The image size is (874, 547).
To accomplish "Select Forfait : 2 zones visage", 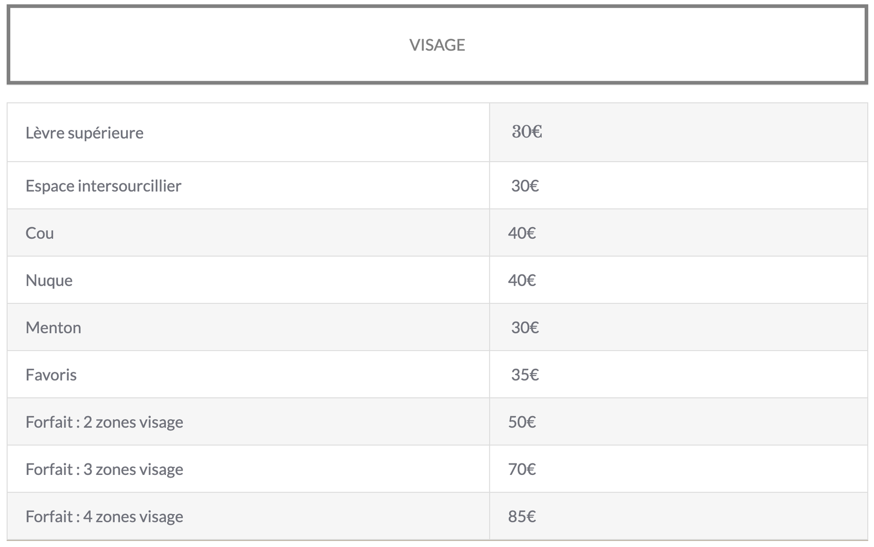I will [104, 422].
